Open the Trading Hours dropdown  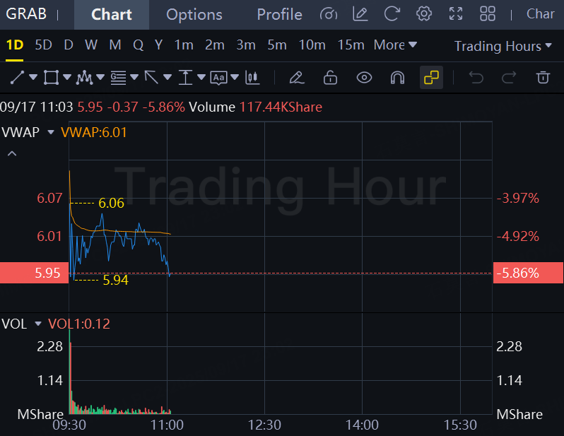[x=503, y=46]
